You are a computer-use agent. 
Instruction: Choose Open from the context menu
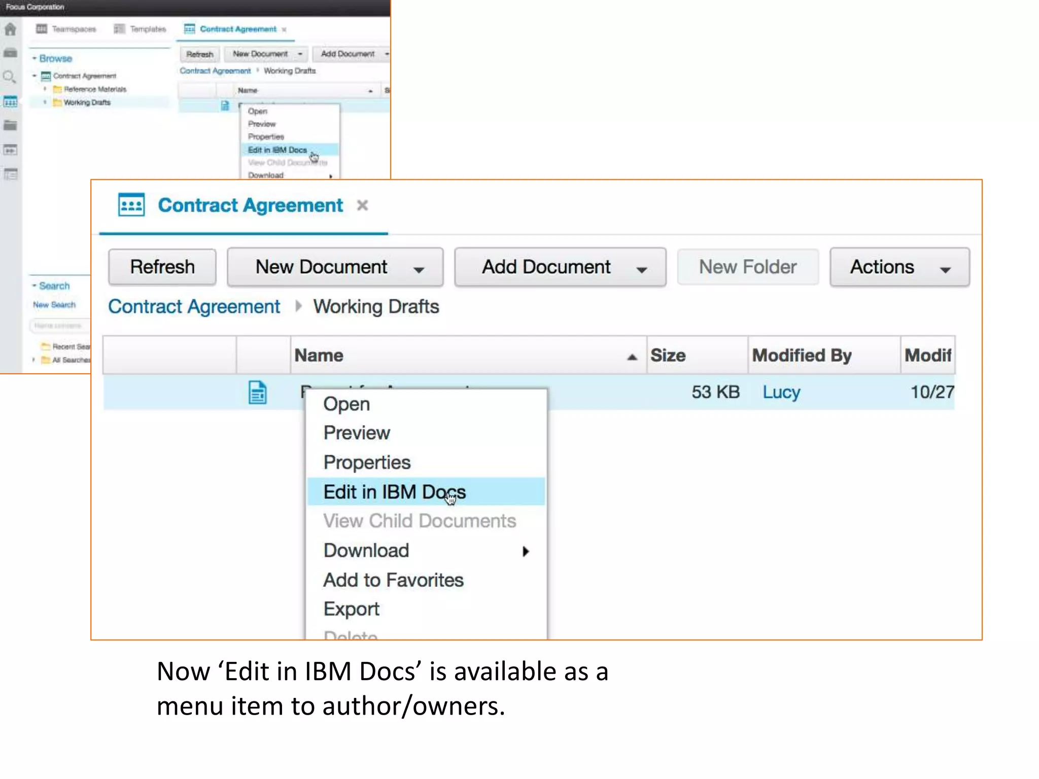[427, 404]
